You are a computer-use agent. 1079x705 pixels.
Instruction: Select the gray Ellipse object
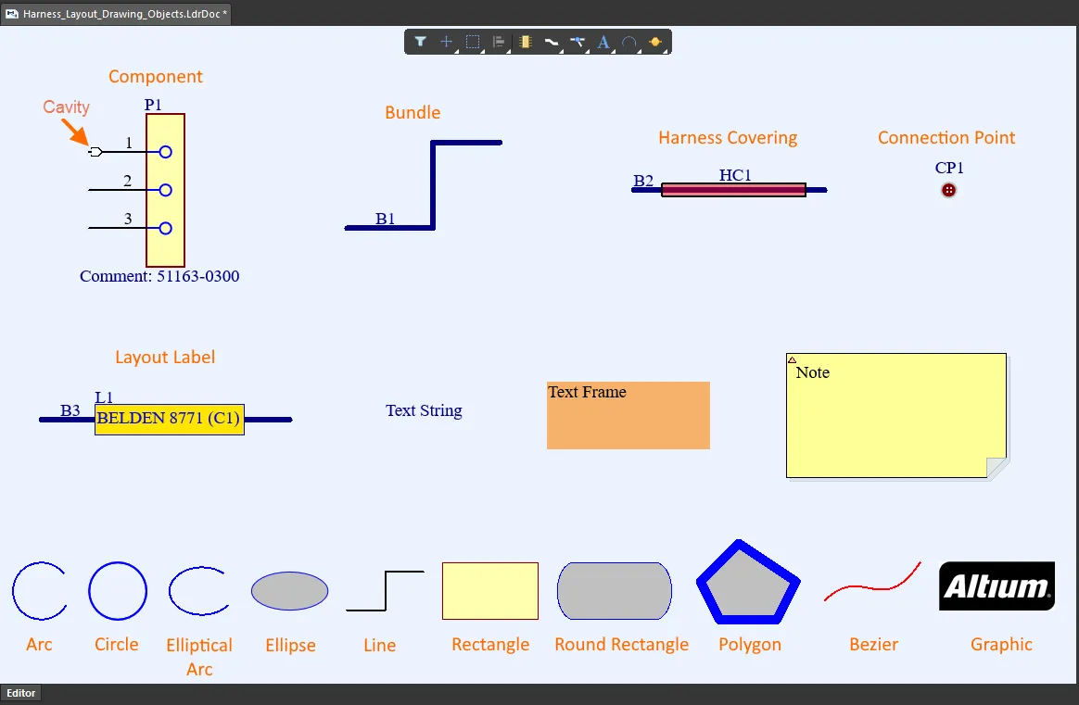[x=290, y=591]
